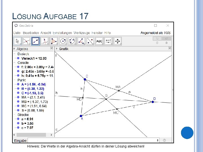Open the Datei menu
203x152 pixels.
[17, 33]
